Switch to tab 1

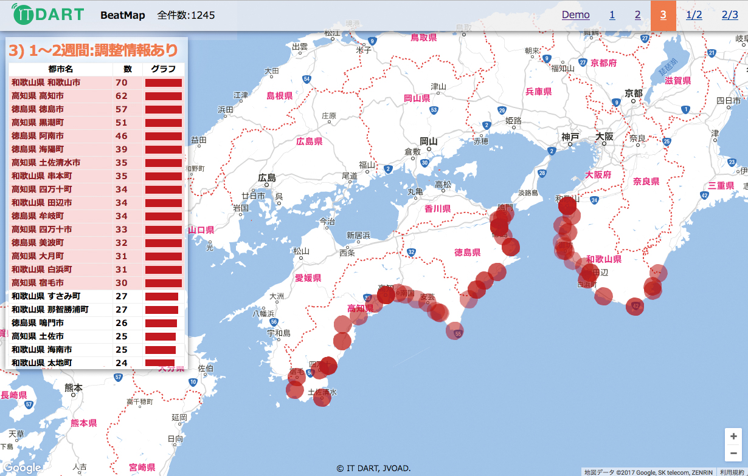(x=612, y=15)
